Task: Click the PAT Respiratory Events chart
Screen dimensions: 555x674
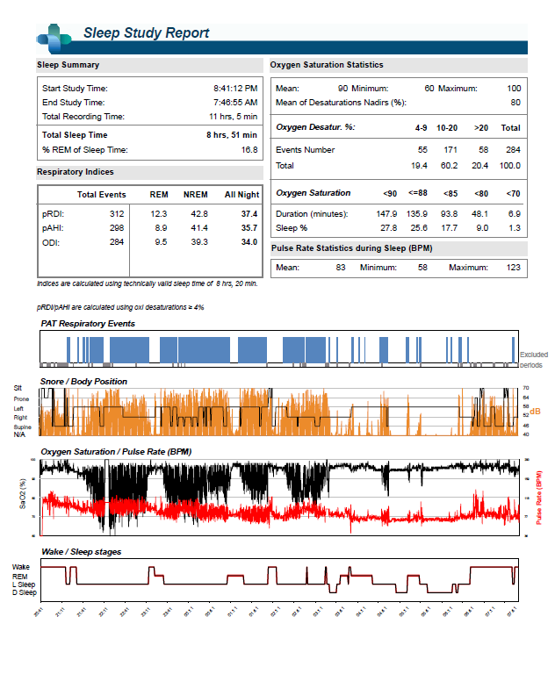Action: coord(278,350)
